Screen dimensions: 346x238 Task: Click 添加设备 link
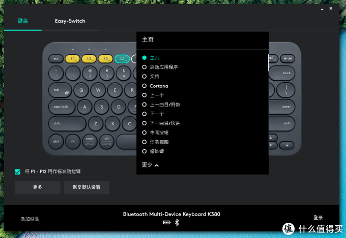(30, 219)
